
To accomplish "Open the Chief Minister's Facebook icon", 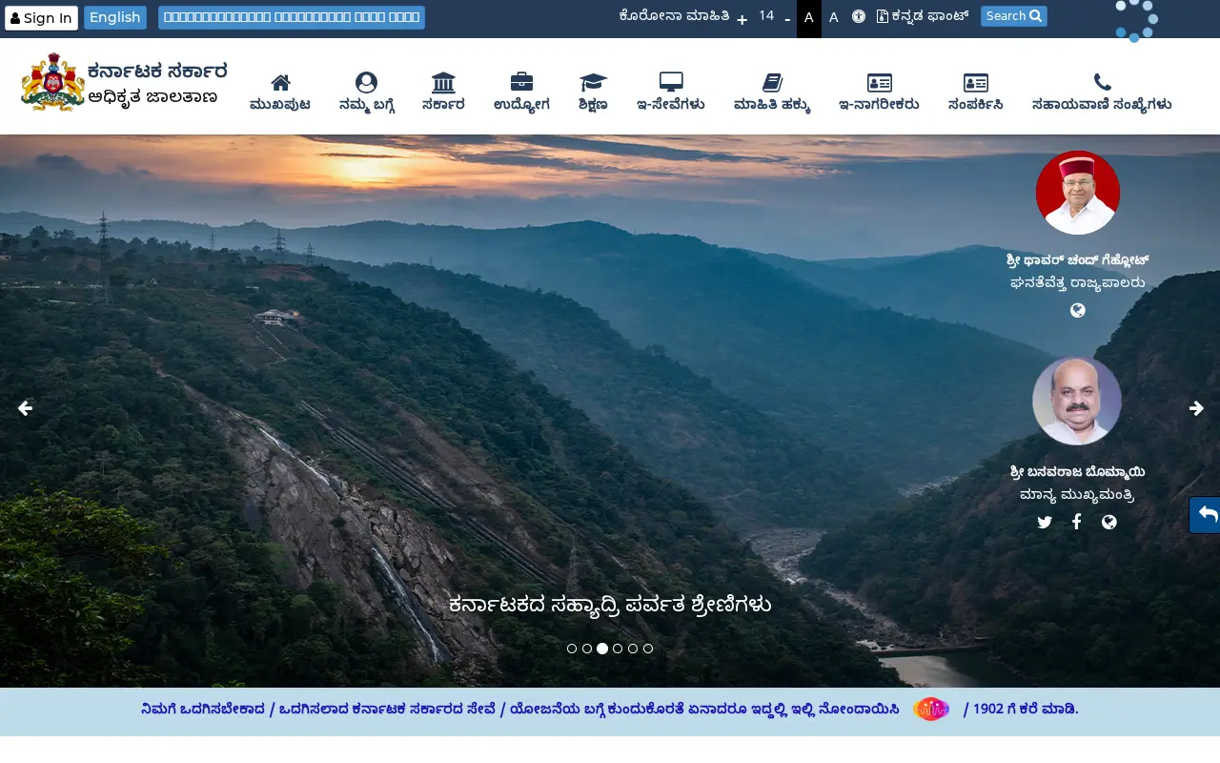I will pos(1076,522).
